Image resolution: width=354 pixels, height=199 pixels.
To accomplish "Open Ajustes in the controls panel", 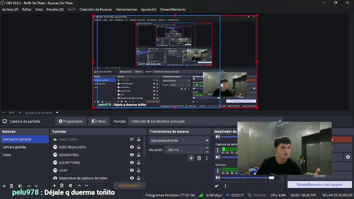I will click(x=320, y=176).
